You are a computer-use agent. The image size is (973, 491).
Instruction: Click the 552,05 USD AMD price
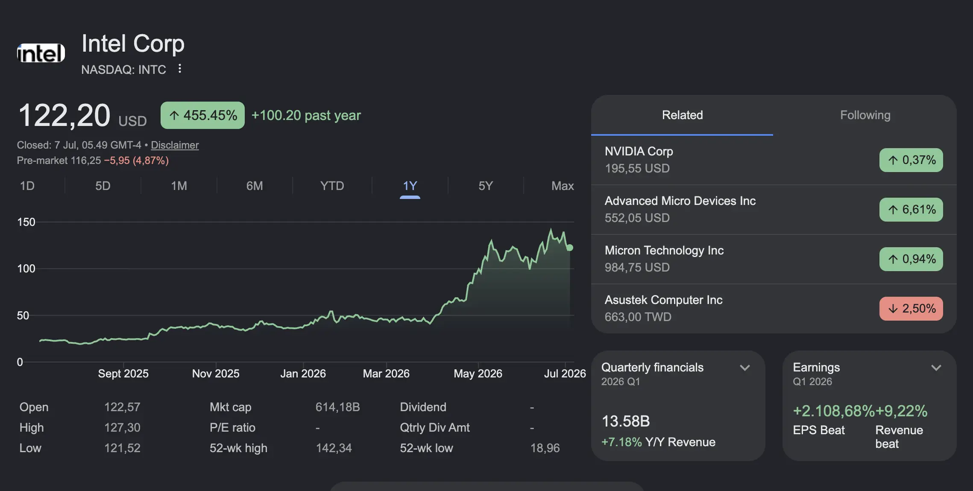point(637,218)
